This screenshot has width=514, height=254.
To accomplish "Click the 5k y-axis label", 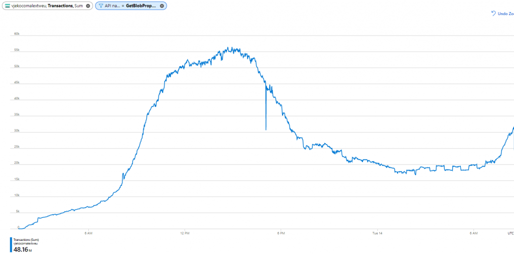I will pyautogui.click(x=17, y=212).
